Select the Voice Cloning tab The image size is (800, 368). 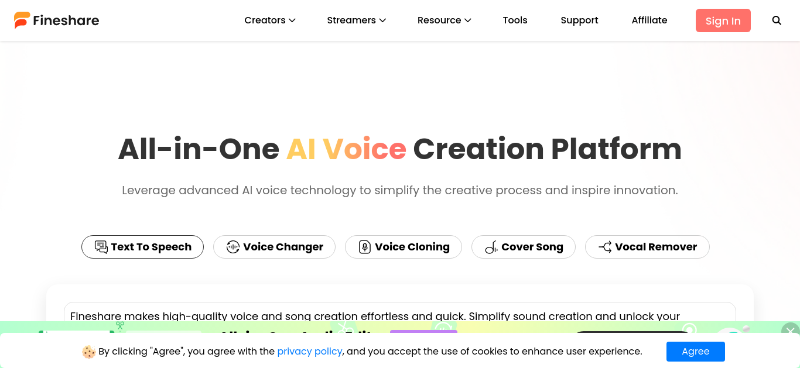(x=404, y=247)
